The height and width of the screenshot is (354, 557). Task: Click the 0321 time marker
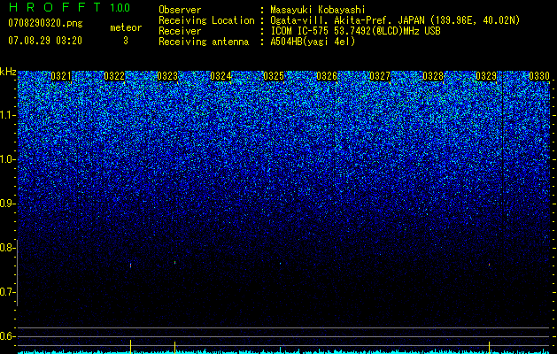[61, 76]
